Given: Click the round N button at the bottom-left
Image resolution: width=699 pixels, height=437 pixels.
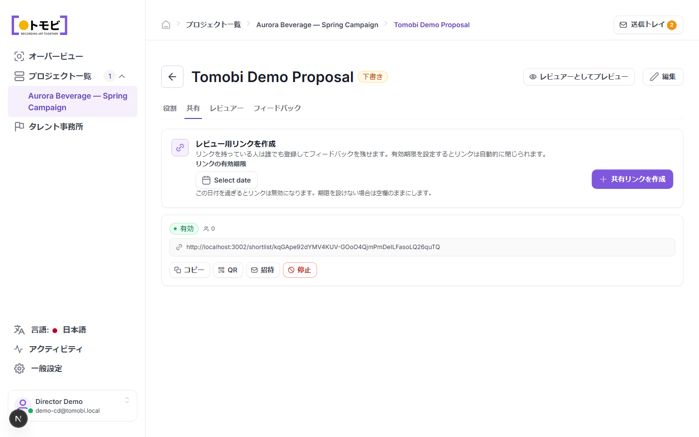Looking at the screenshot, I should [18, 419].
